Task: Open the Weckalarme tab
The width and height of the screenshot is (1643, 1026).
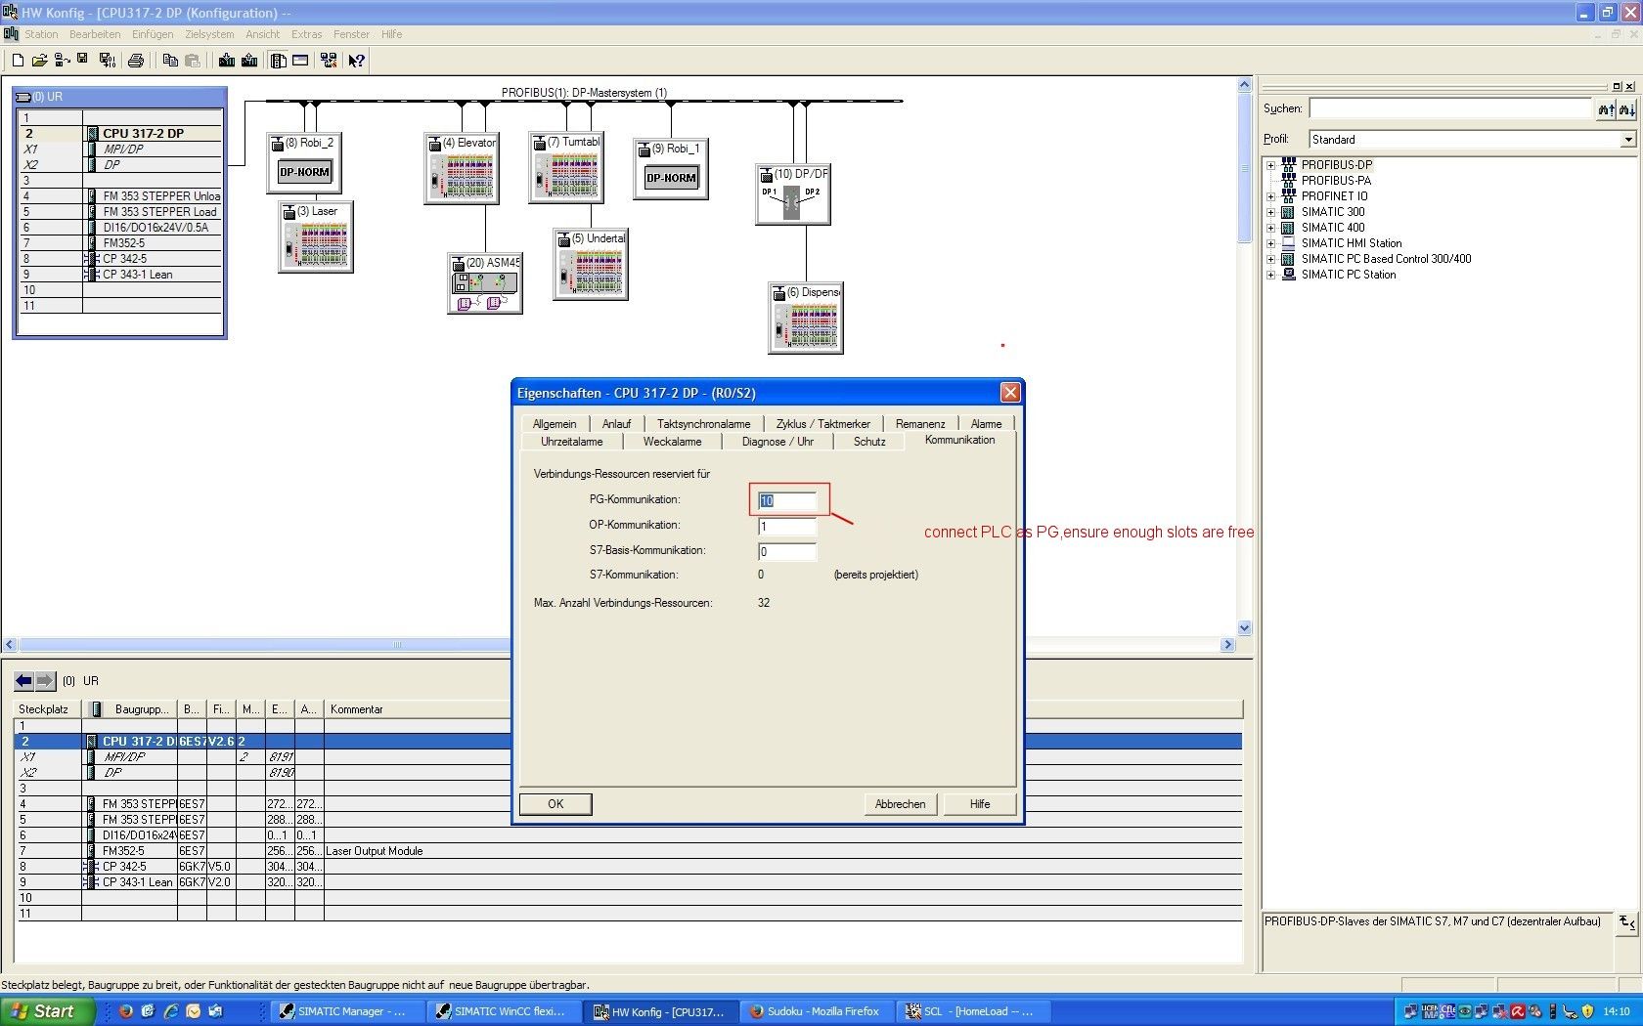Action: (672, 442)
